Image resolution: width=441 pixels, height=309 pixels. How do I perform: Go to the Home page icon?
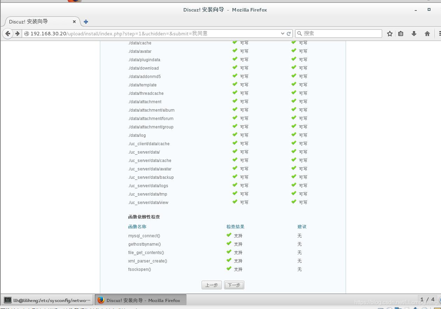click(x=427, y=34)
